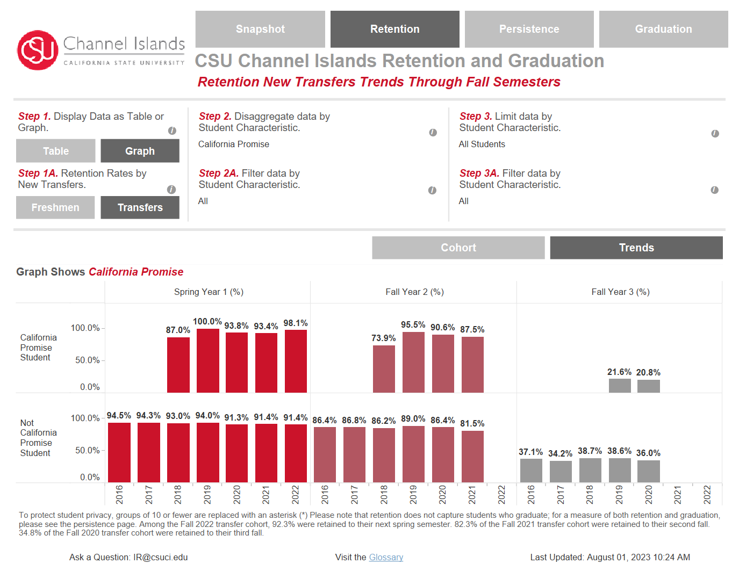The width and height of the screenshot is (739, 571).
Task: Select the 98.1% California Promise spring bar
Action: (x=296, y=361)
